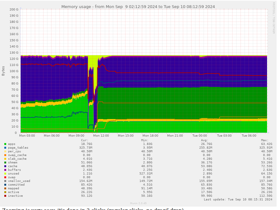
Task: Select the inactive legend label
Action: point(15,196)
